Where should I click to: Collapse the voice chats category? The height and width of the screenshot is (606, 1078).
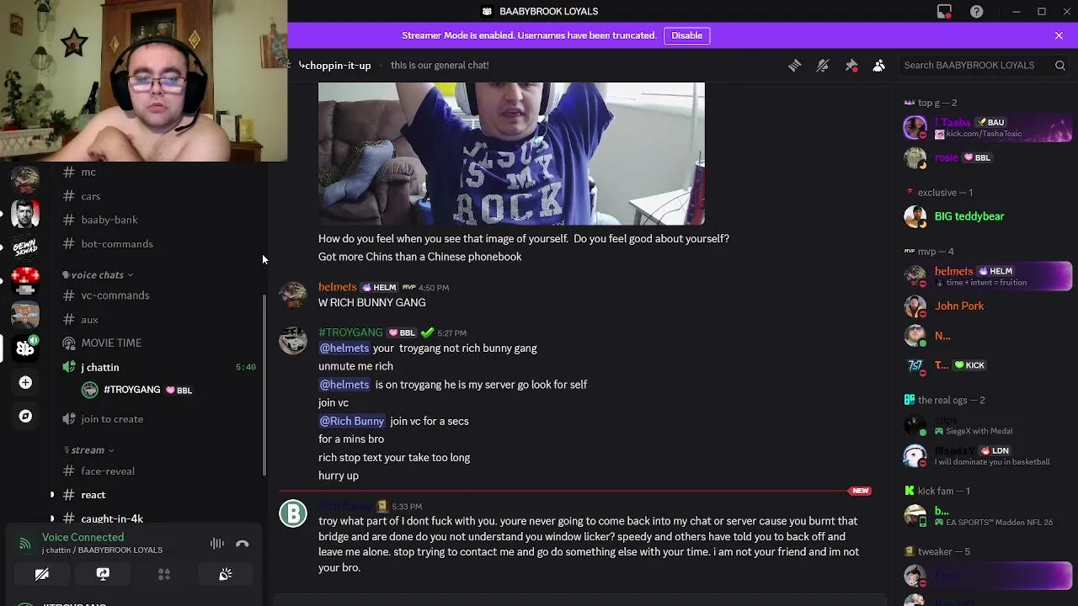point(99,275)
